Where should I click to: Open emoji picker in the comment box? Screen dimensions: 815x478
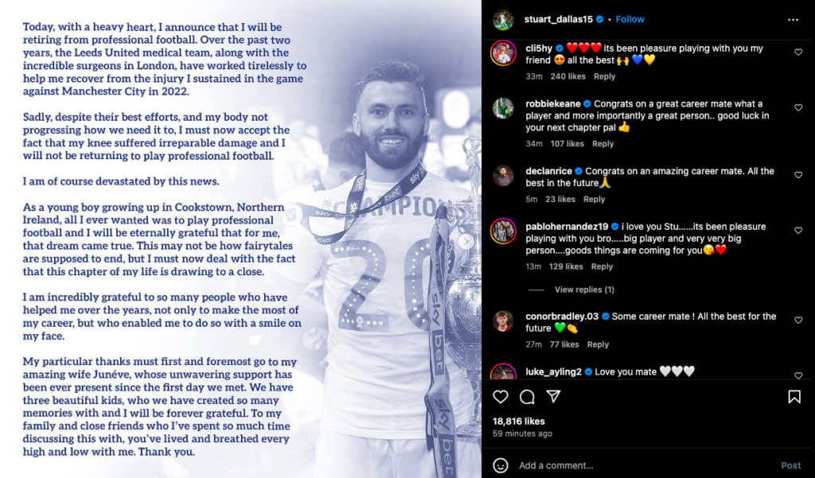(x=501, y=465)
